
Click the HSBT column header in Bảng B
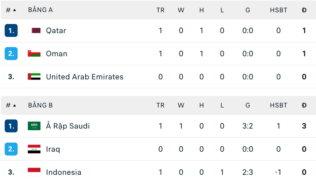(278, 105)
